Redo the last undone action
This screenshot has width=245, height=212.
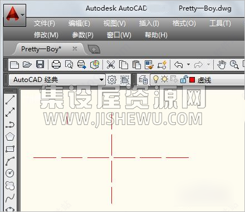click(x=198, y=65)
